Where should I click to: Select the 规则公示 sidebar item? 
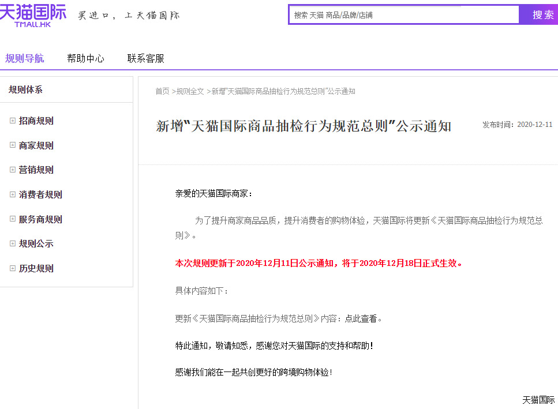(36, 243)
